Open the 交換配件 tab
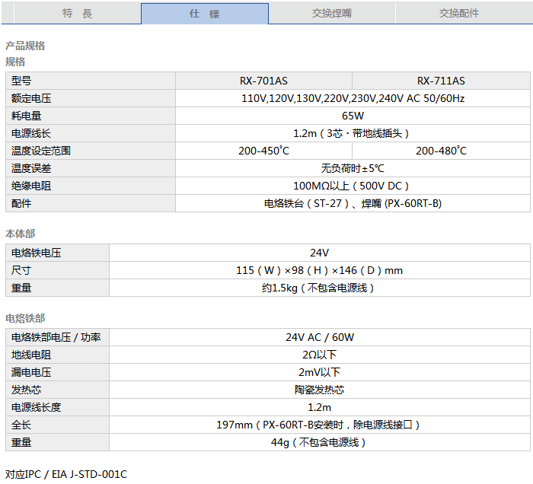 459,13
